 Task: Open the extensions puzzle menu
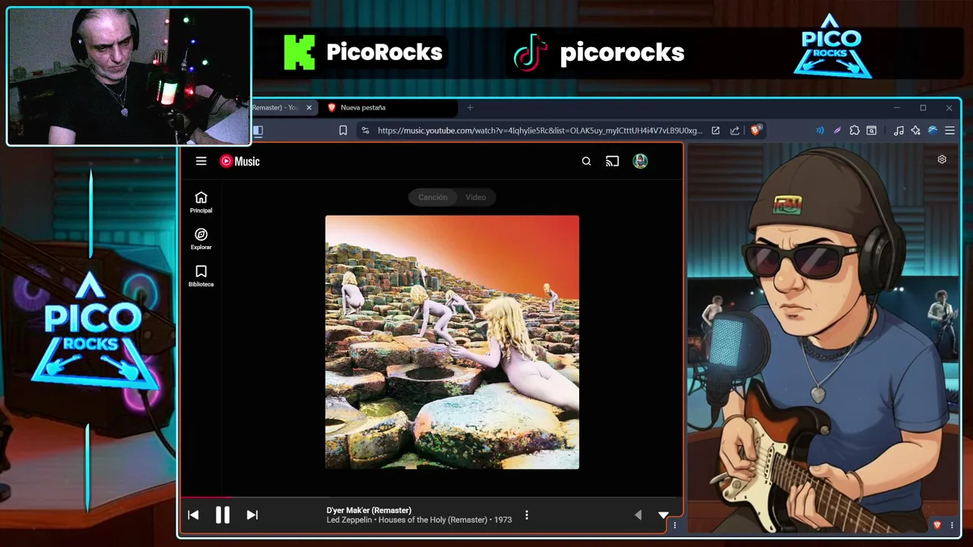click(854, 131)
